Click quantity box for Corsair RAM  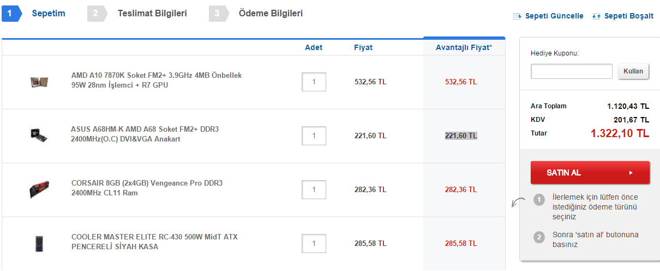[x=314, y=189]
